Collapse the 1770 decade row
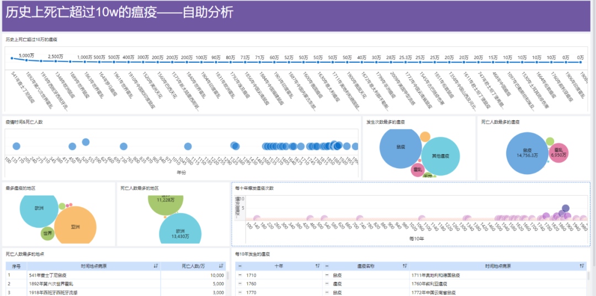 (240, 293)
